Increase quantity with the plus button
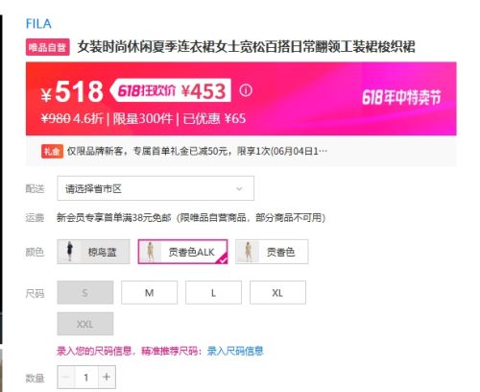 coord(107,377)
